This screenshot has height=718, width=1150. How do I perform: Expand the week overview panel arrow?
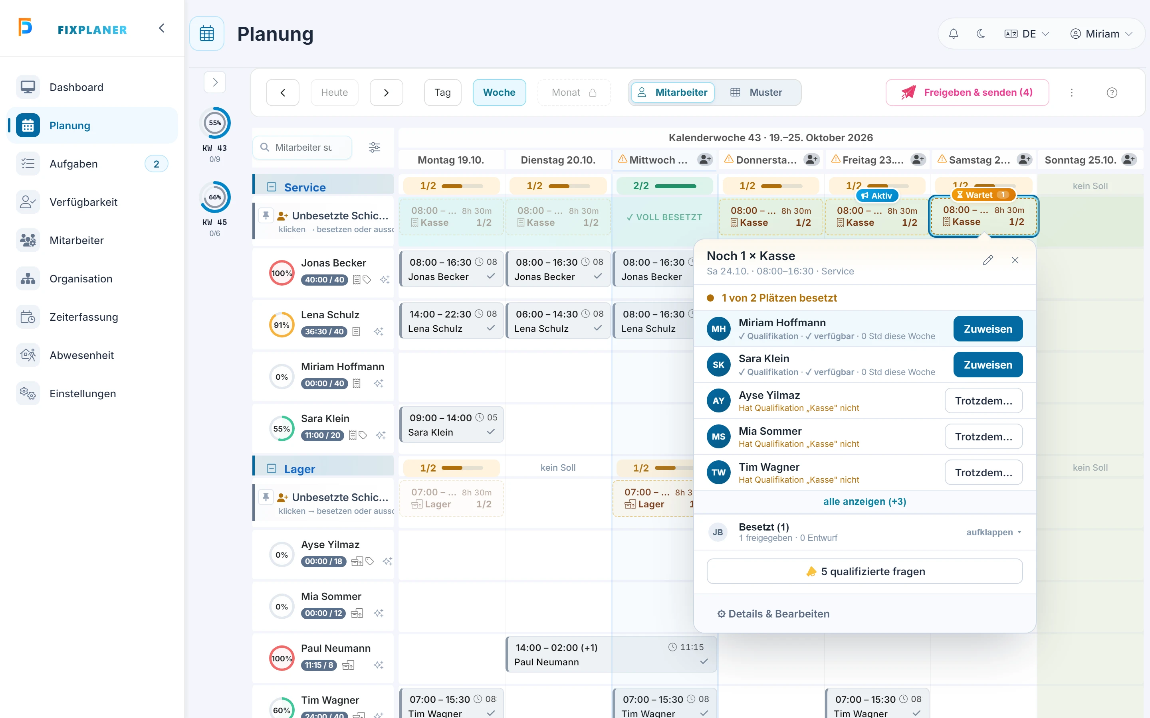(x=215, y=82)
